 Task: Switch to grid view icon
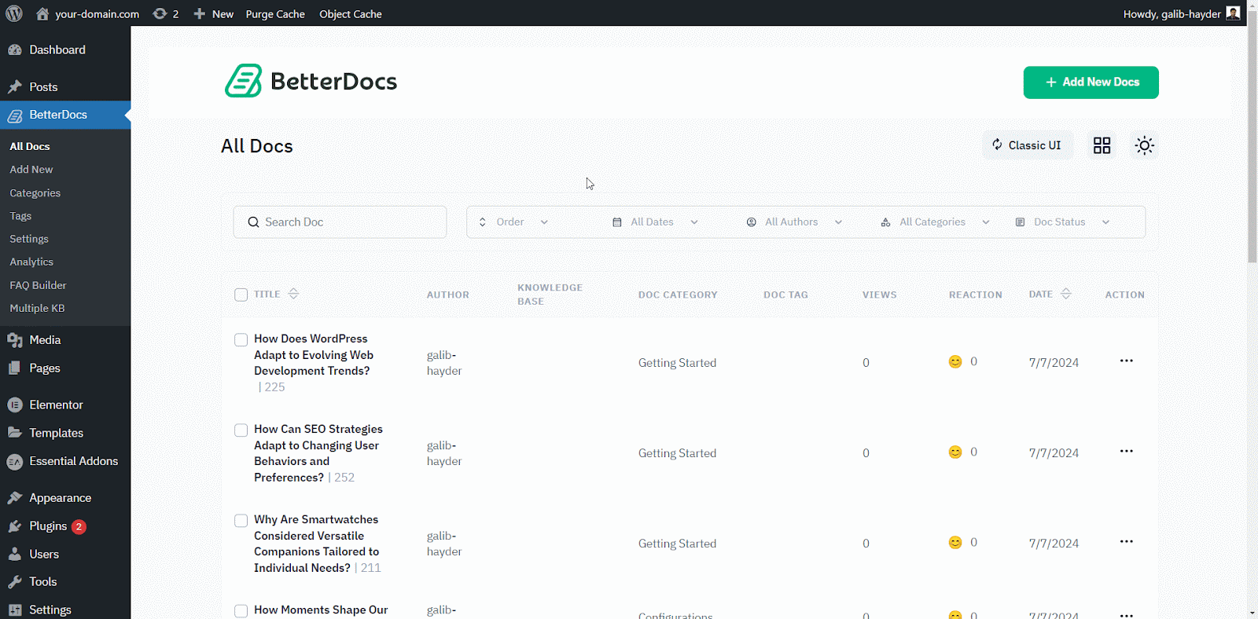[1102, 145]
